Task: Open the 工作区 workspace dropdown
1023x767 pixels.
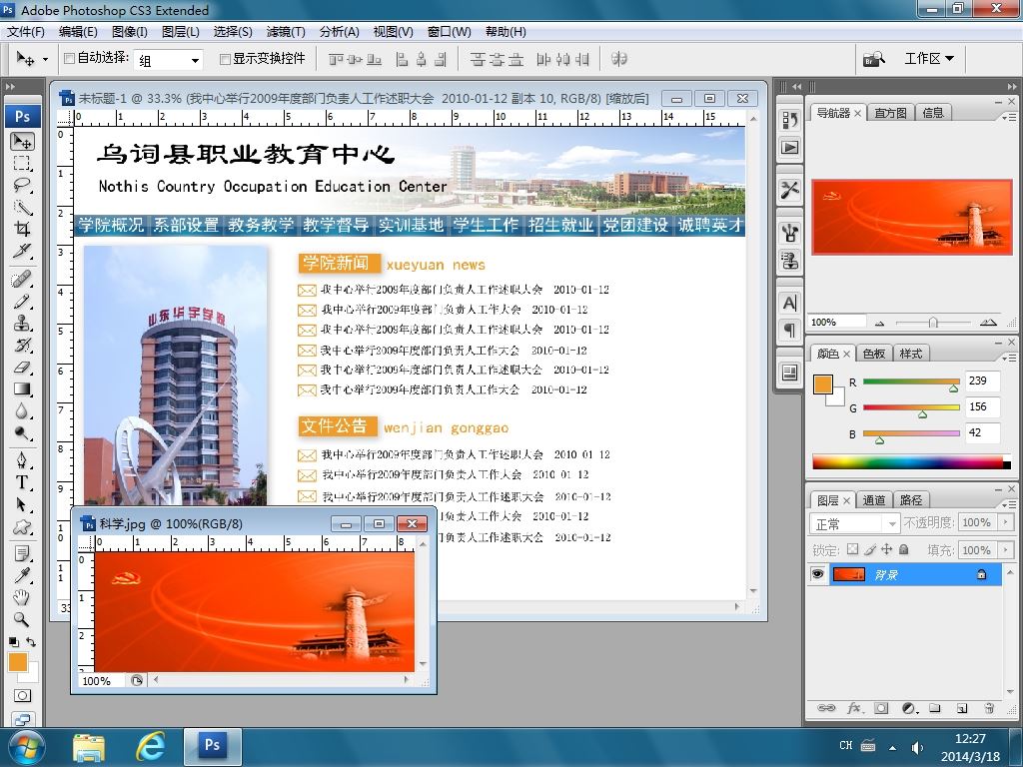Action: (x=929, y=59)
